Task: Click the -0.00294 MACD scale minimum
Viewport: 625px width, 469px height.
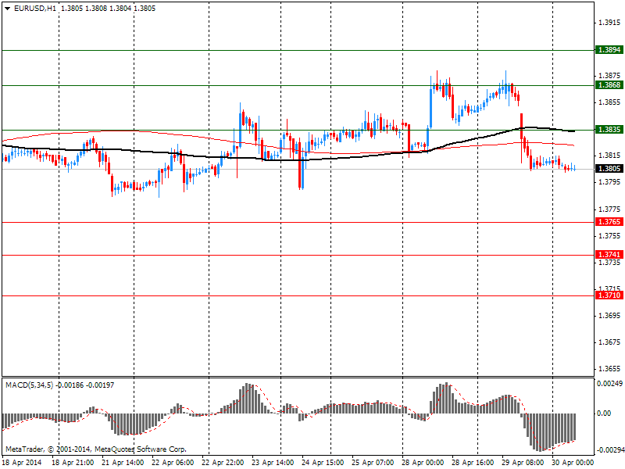Action: tap(610, 450)
